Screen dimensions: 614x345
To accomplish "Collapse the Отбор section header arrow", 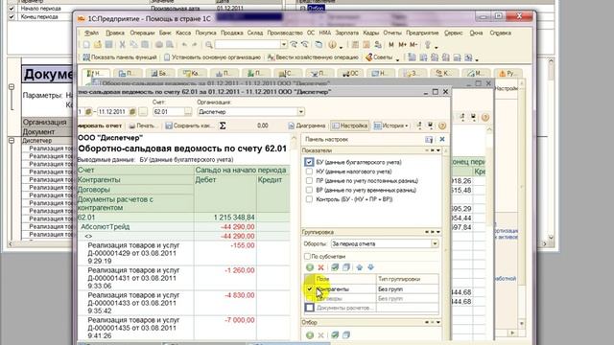I will click(x=437, y=323).
